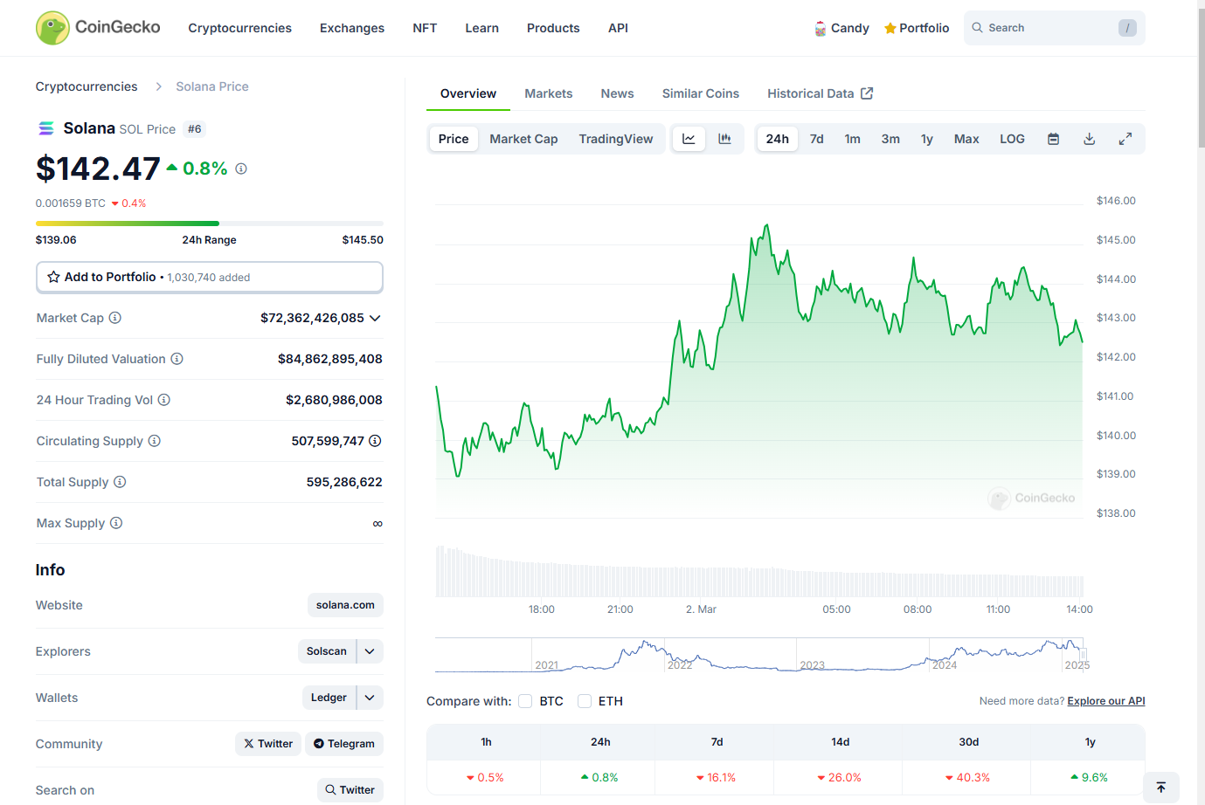This screenshot has height=805, width=1205.
Task: Open Learn nav menu
Action: click(482, 28)
